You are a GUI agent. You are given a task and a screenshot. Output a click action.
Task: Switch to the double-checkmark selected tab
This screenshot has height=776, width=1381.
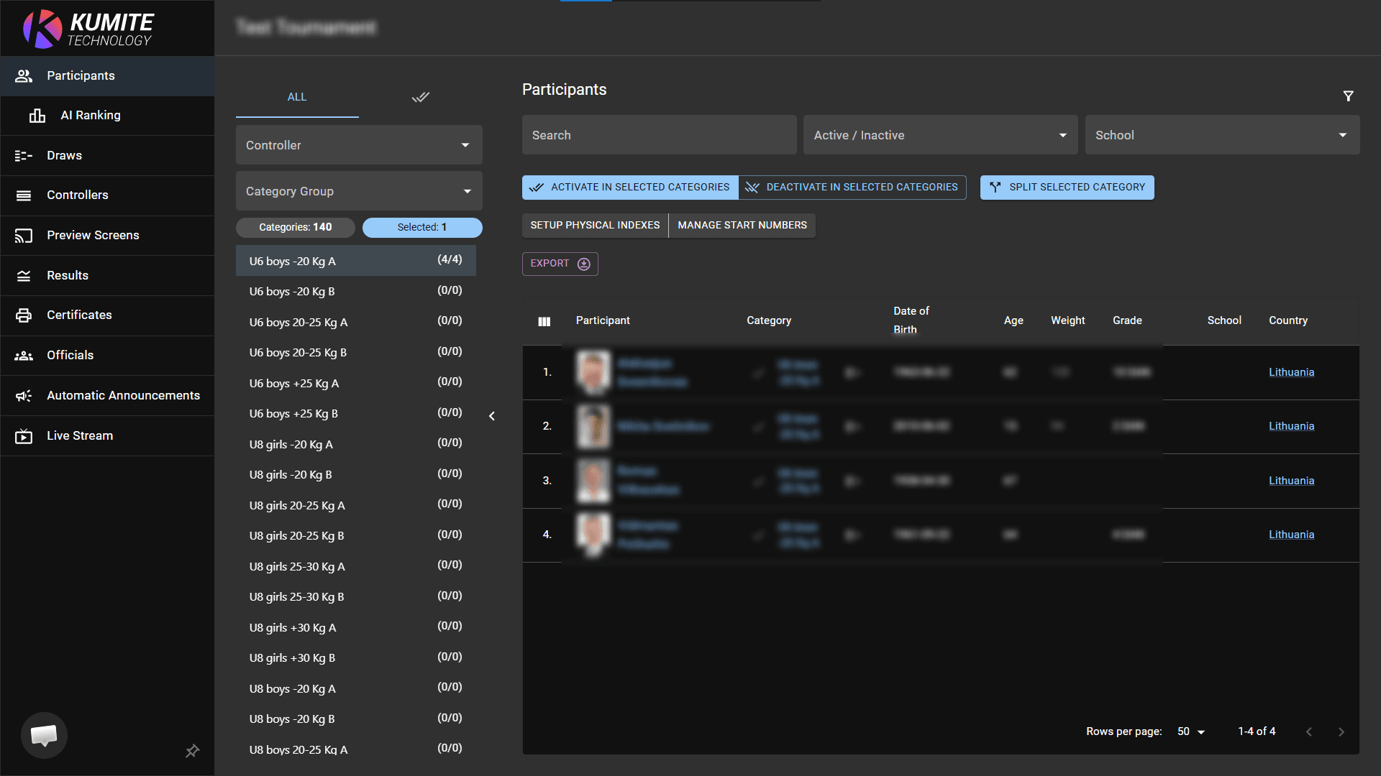click(420, 97)
